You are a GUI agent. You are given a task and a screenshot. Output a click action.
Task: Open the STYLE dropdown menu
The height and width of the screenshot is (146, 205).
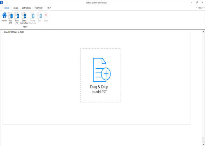click(x=201, y=8)
